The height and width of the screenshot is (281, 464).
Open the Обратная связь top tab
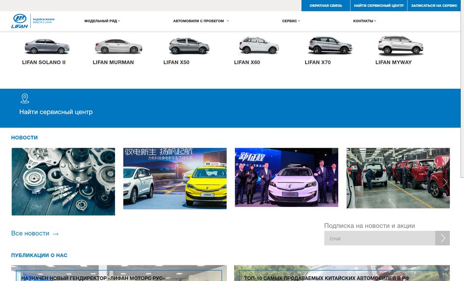[x=326, y=6]
